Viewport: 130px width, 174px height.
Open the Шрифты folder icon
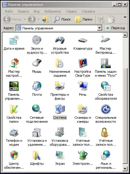click(37, 155)
